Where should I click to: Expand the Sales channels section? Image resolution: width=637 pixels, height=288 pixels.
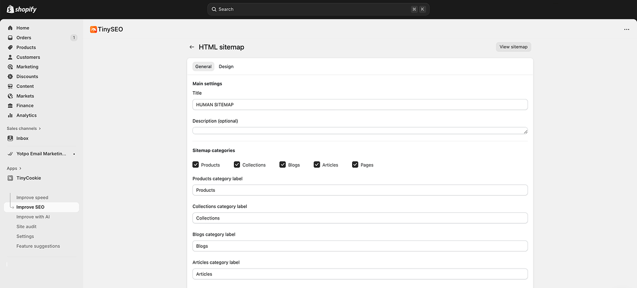(x=24, y=128)
